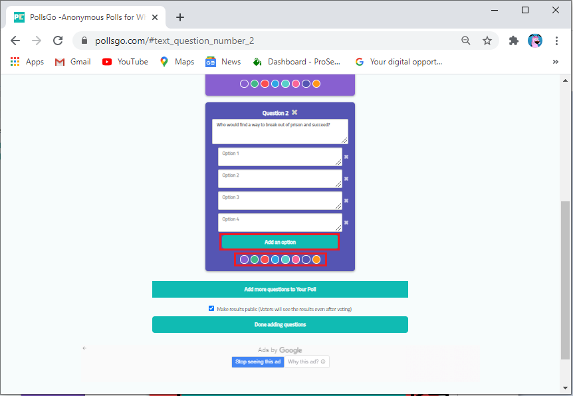Image resolution: width=573 pixels, height=396 pixels.
Task: Pick the orange swatch for Question 2
Action: (x=316, y=259)
